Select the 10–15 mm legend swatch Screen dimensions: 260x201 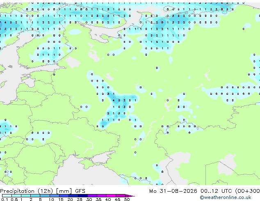[54, 196]
